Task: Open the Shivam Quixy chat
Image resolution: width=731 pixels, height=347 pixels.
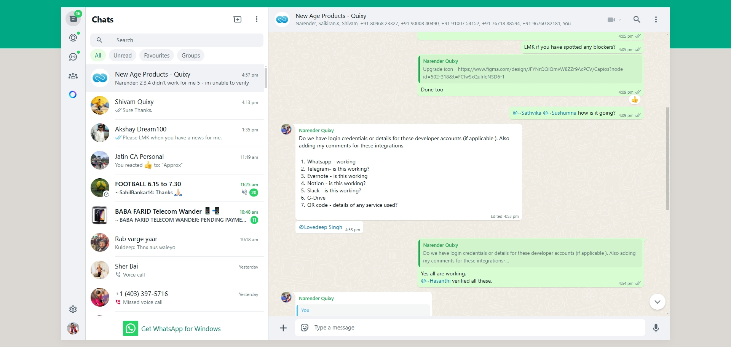Action: 175,106
